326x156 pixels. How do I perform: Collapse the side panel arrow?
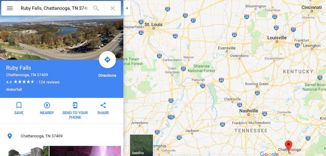pos(127,8)
